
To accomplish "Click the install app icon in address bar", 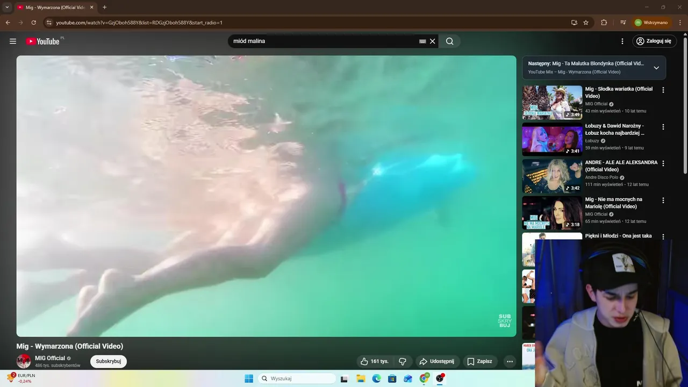I will pyautogui.click(x=574, y=23).
